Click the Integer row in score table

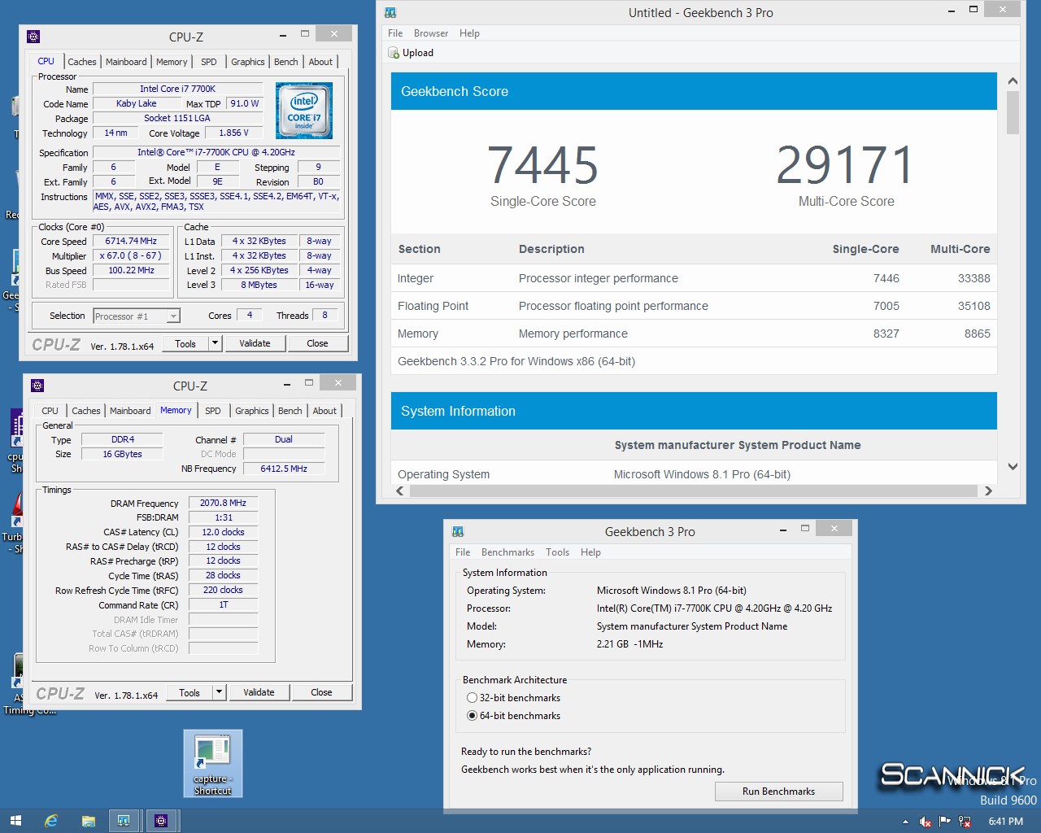pos(694,278)
